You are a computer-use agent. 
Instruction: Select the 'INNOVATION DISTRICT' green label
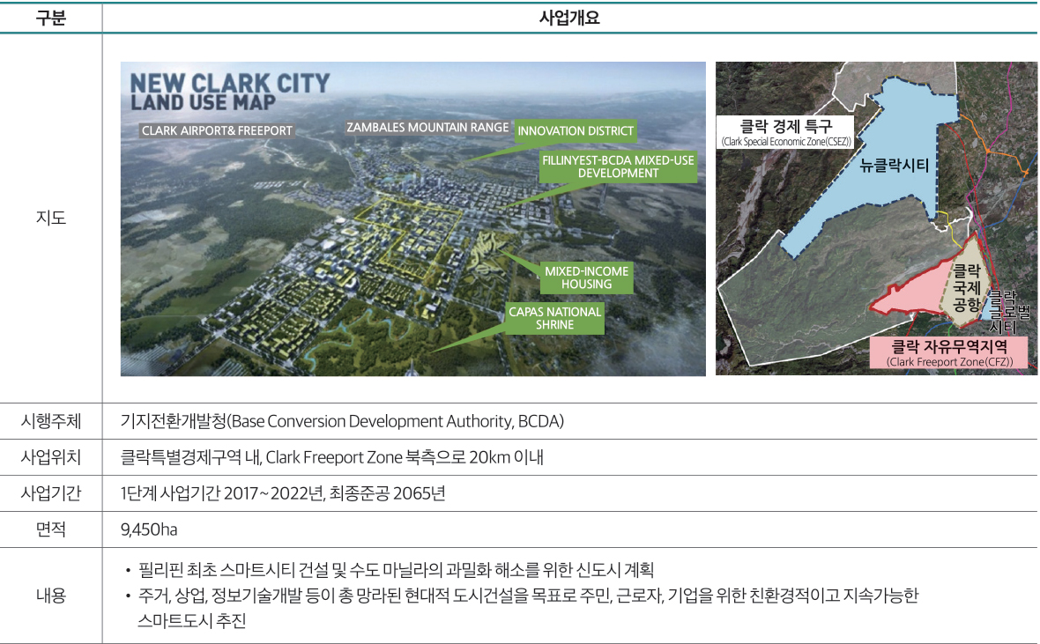(x=576, y=131)
